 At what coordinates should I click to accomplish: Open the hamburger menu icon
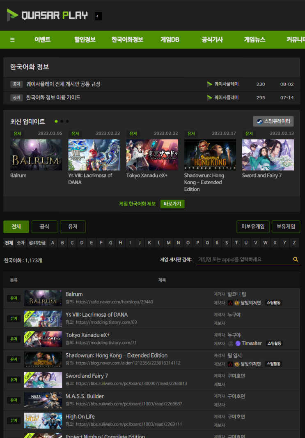coord(12,39)
